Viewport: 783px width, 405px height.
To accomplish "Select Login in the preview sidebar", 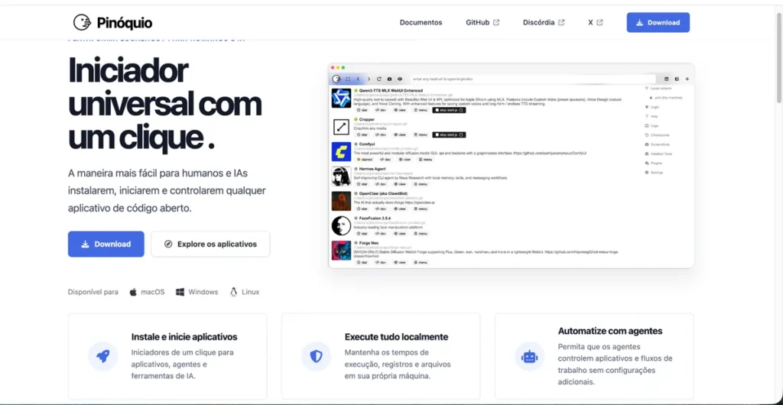I will [653, 107].
